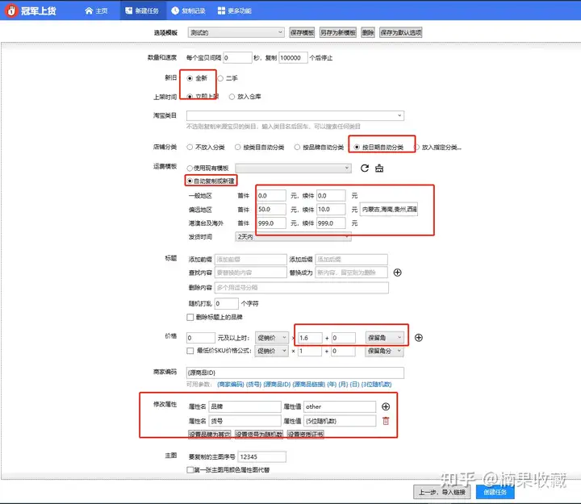Click the plus icon beside 替换成为

coord(397,273)
